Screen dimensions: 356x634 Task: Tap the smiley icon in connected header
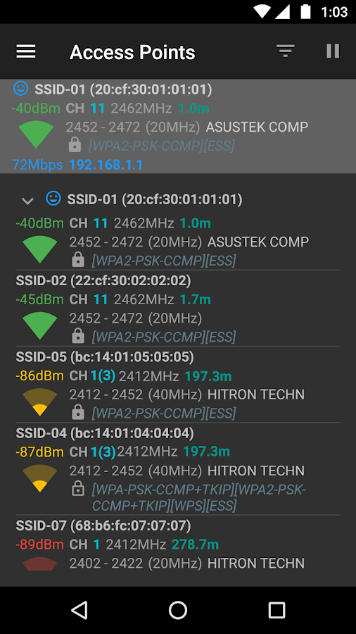(x=20, y=88)
